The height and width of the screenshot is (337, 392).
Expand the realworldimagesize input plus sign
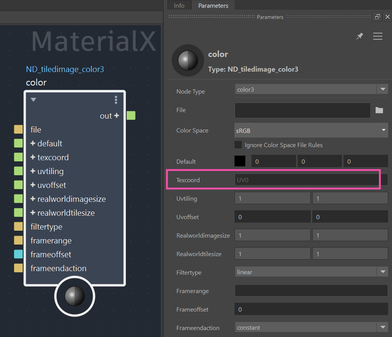click(33, 199)
